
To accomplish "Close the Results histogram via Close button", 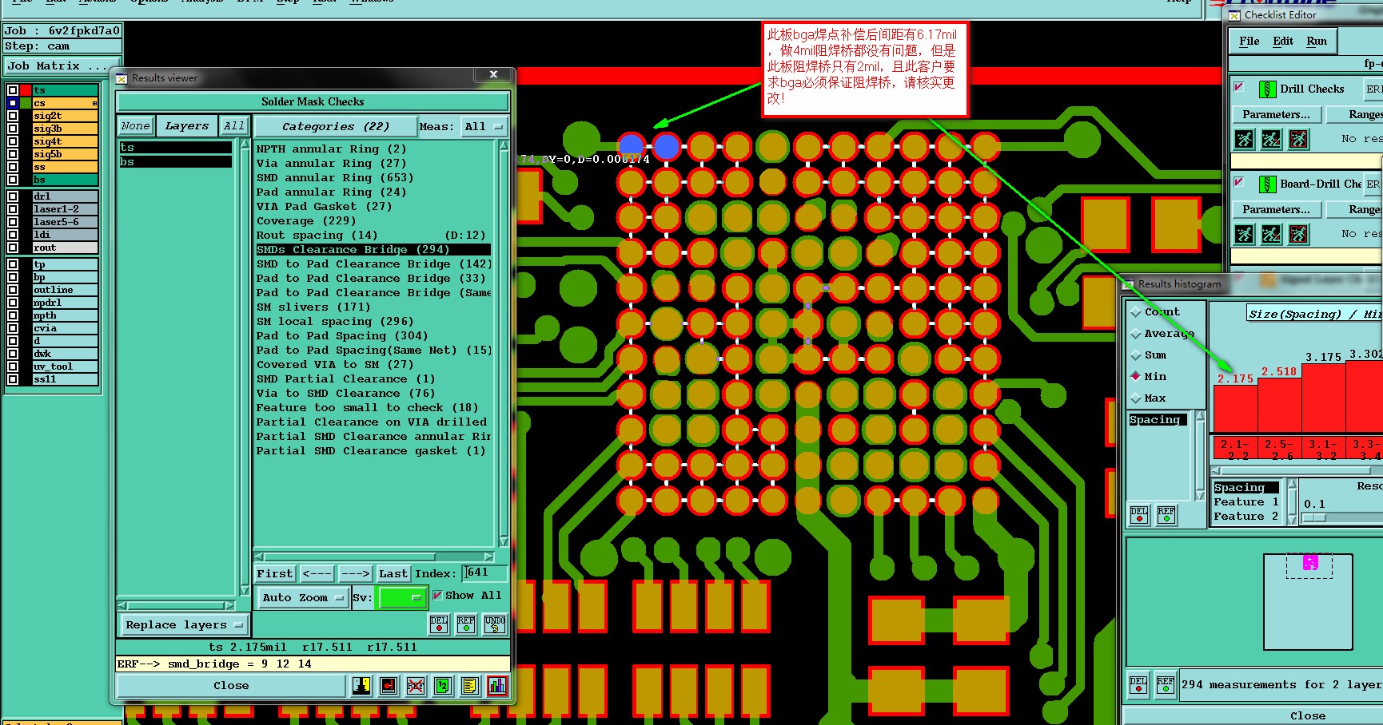I will [x=1308, y=715].
